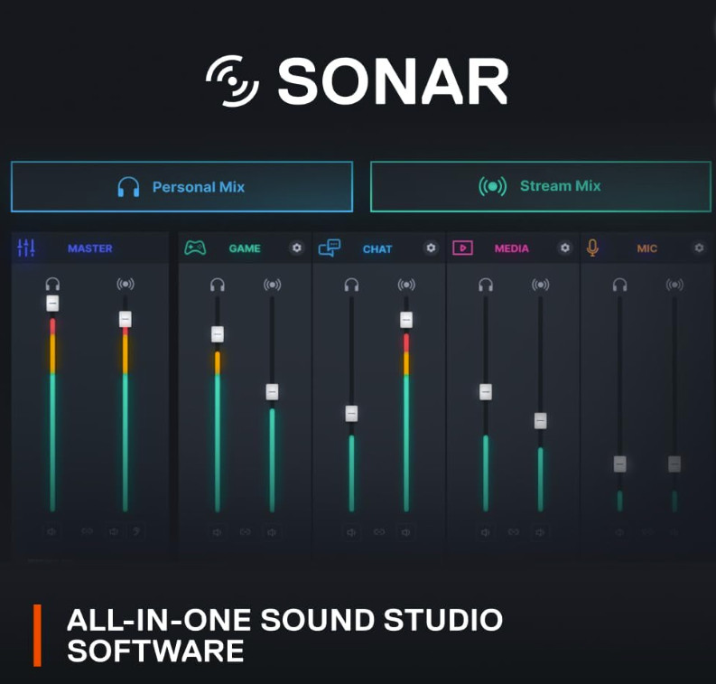Click the 'ALL-IN-ONE SOUND STUDIO SOFTWARE' heading
Viewport: 716px width, 684px height.
tap(285, 635)
